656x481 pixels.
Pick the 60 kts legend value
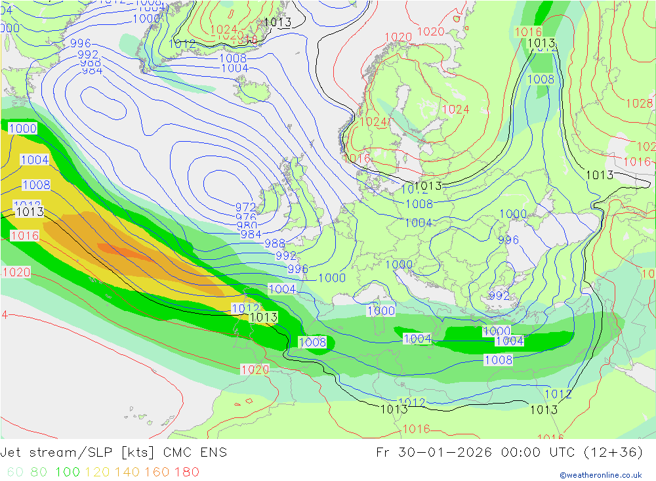(x=15, y=472)
